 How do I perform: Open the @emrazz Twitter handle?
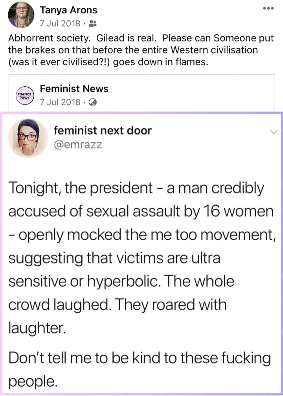click(x=77, y=145)
